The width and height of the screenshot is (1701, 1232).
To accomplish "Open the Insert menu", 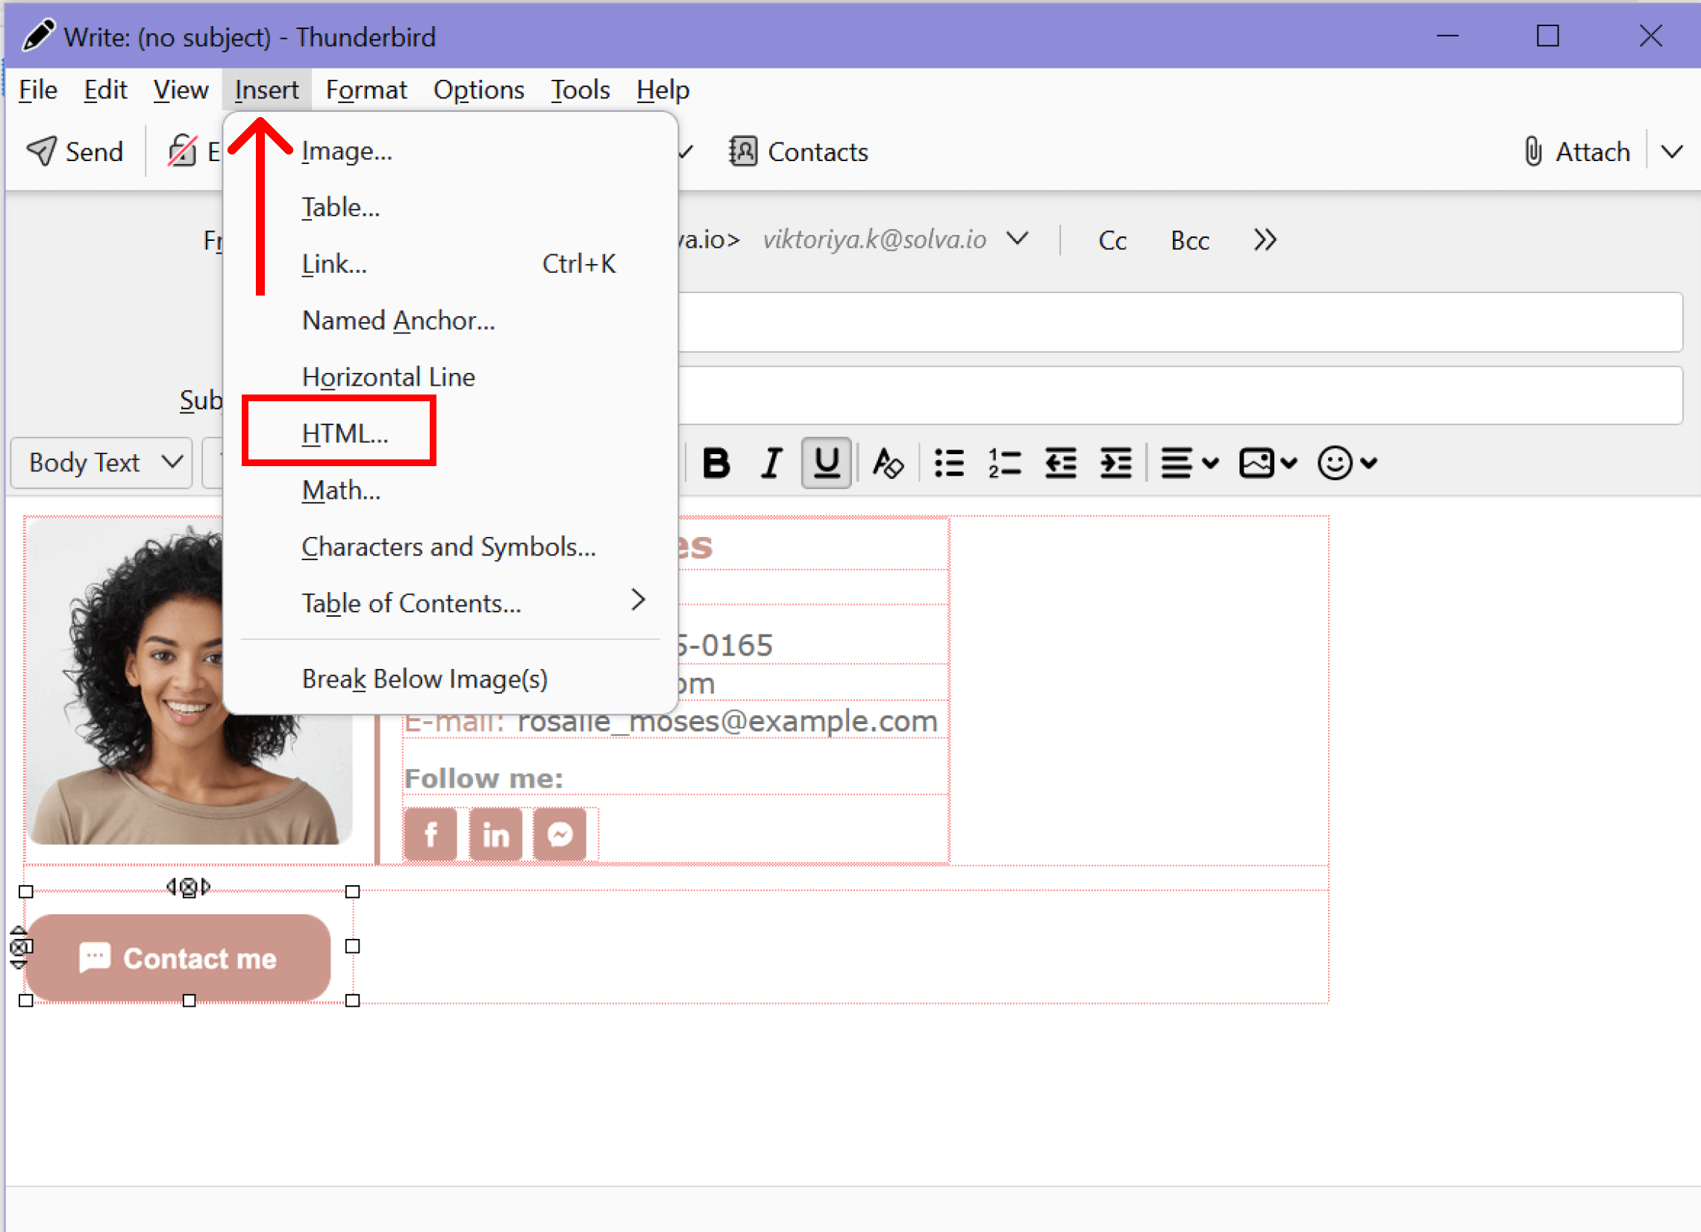I will click(266, 89).
